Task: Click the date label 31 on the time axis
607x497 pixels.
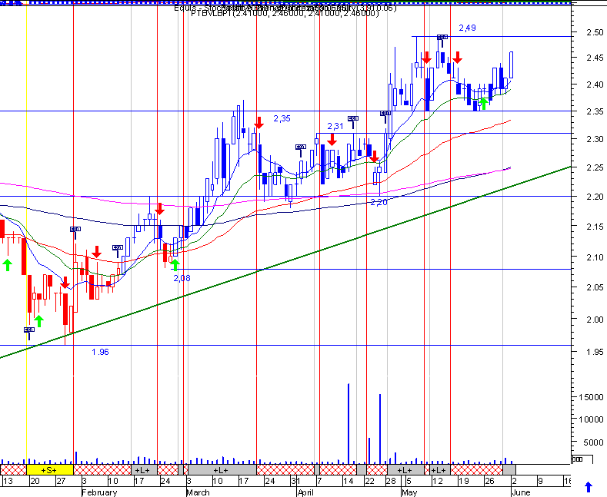Action: 295,482
